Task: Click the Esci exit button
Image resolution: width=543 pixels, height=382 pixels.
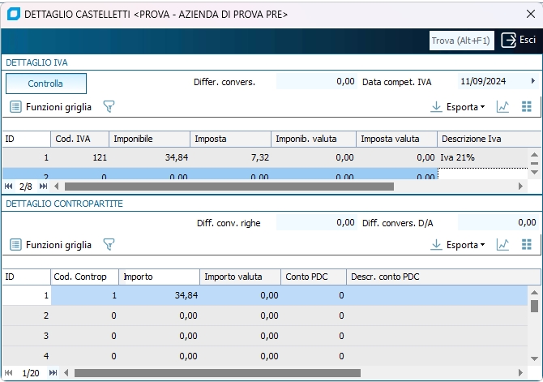Action: [x=519, y=41]
